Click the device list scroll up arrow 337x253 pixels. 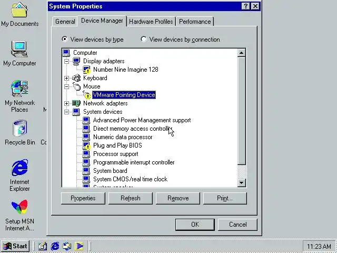tap(241, 53)
